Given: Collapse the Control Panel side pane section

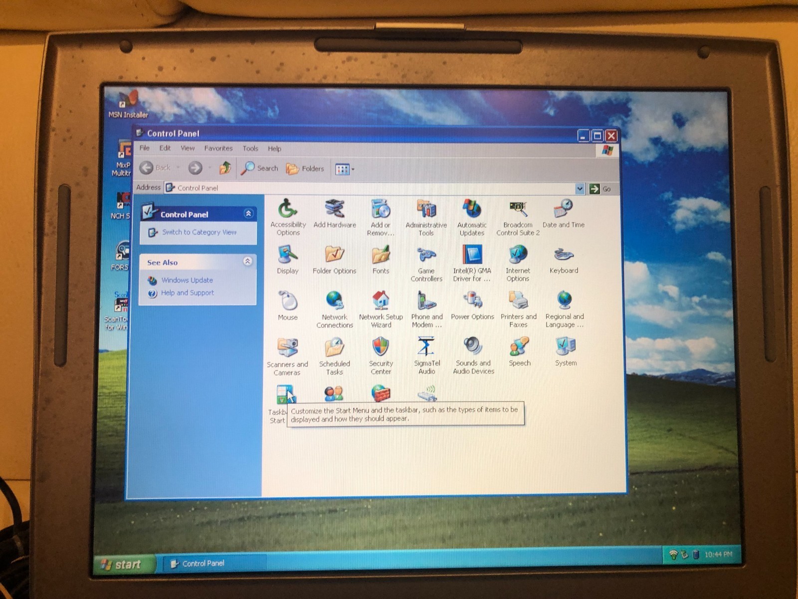Looking at the screenshot, I should click(248, 214).
